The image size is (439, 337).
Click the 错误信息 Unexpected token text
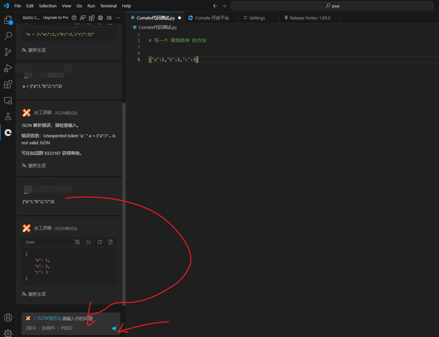69,139
